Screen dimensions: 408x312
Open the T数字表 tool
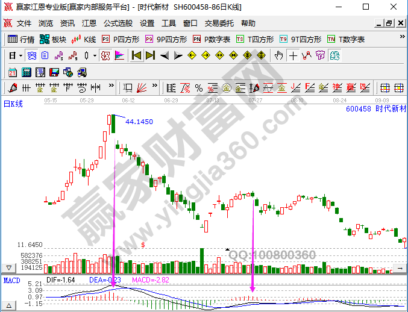(x=346, y=39)
